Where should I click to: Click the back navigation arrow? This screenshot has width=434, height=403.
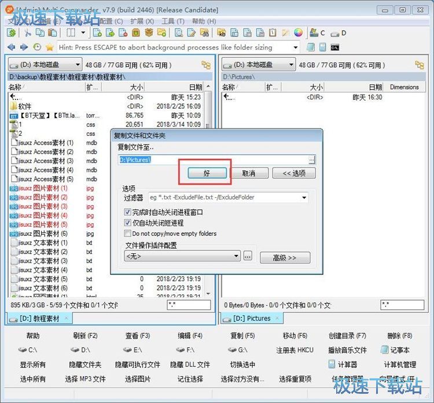pyautogui.click(x=12, y=47)
